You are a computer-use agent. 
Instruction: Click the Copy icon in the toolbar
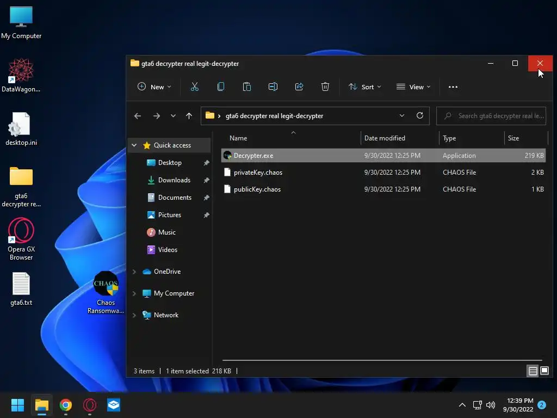(x=221, y=87)
